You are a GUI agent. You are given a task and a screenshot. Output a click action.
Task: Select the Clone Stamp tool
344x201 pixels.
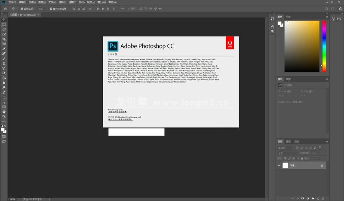[x=4, y=63]
